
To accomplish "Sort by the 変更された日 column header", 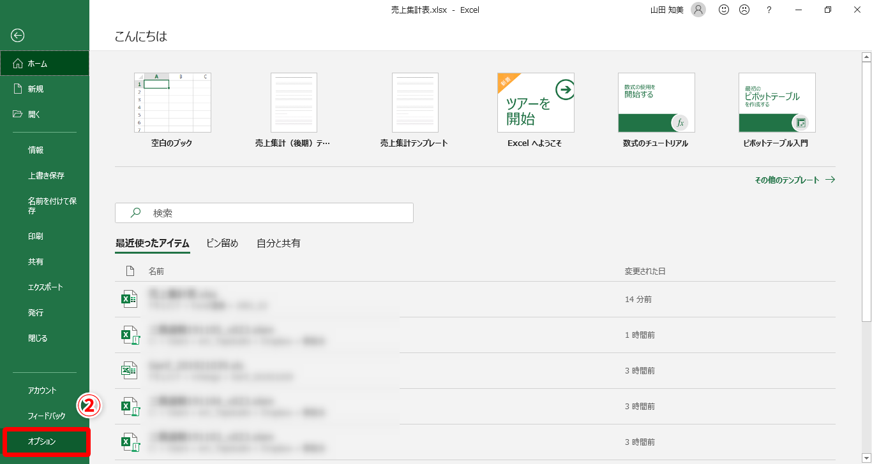I will point(645,272).
